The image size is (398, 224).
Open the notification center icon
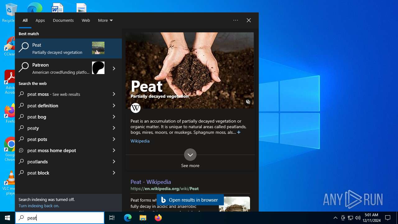[x=388, y=218]
